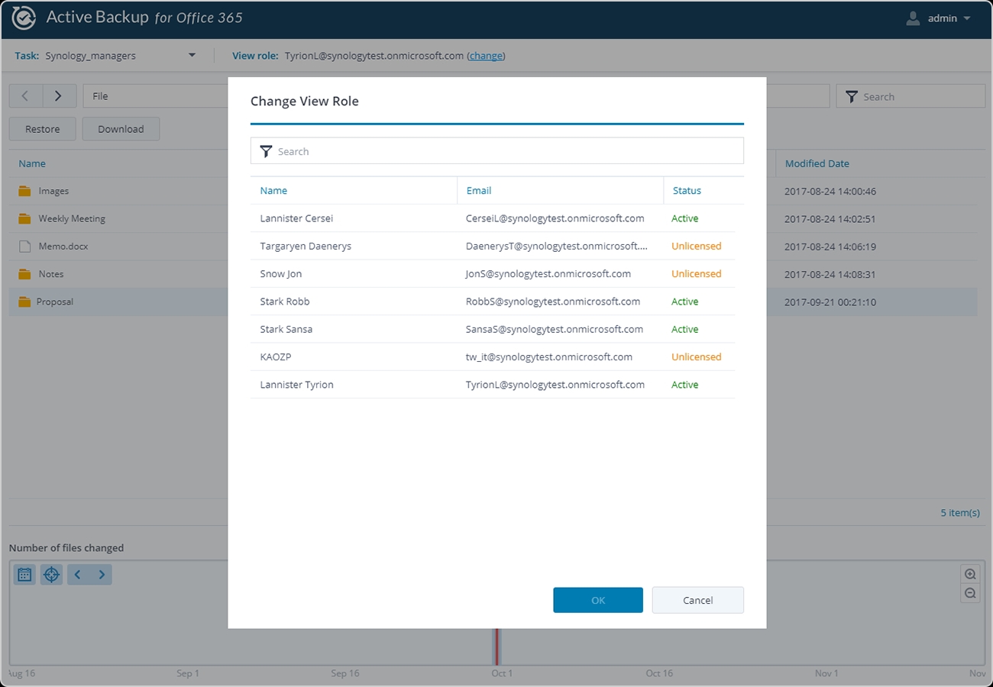
Task: Click the Cancel button
Action: pyautogui.click(x=697, y=600)
